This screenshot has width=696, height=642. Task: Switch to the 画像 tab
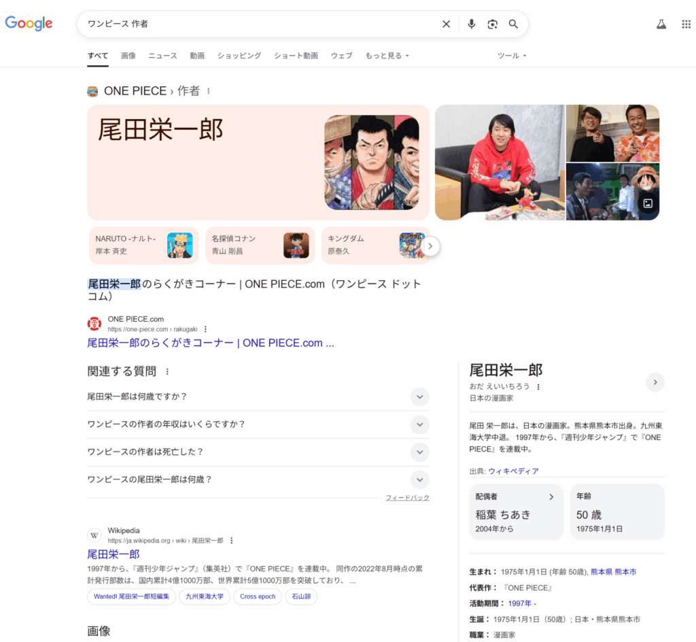pos(128,56)
